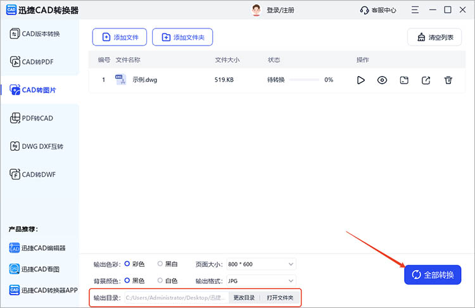The width and height of the screenshot is (475, 308).
Task: Open the hamburger menu in title bar
Action: click(x=415, y=10)
